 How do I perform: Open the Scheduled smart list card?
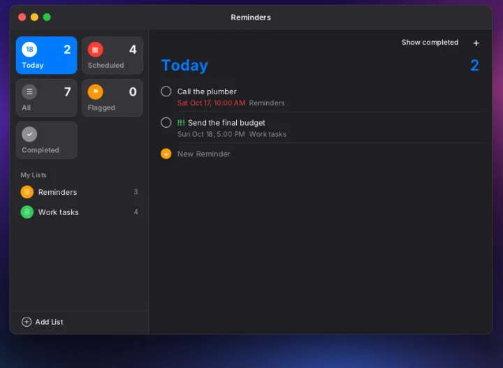coord(112,55)
